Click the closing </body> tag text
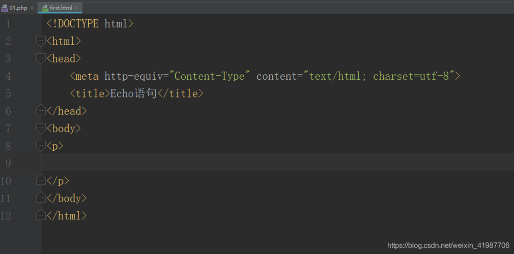The image size is (514, 254). (67, 198)
